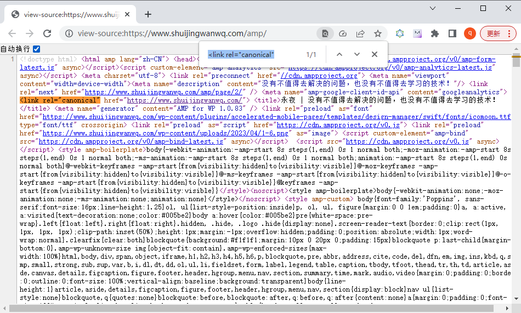Click the scroll right arrow
The height and width of the screenshot is (313, 521).
tap(507, 309)
